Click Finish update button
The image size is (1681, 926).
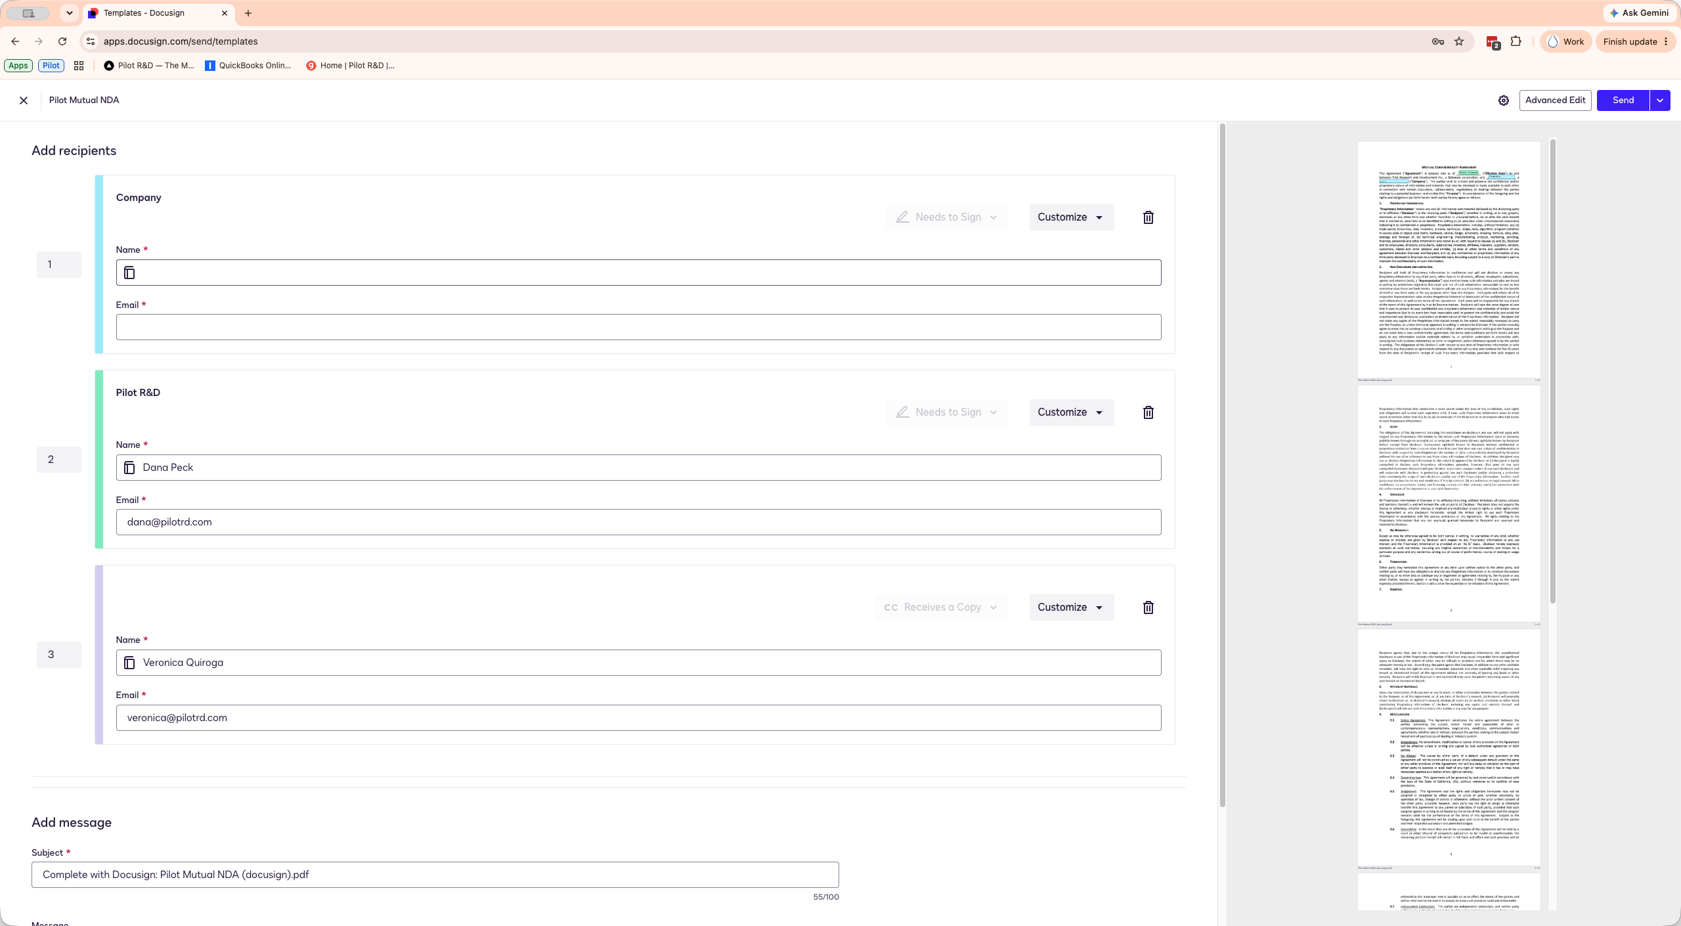tap(1635, 41)
